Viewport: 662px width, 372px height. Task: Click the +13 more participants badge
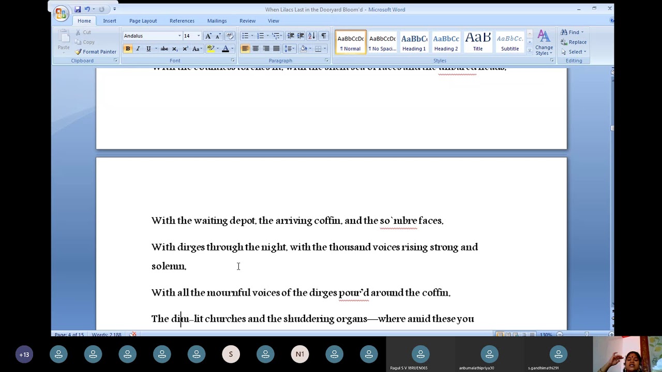click(24, 354)
